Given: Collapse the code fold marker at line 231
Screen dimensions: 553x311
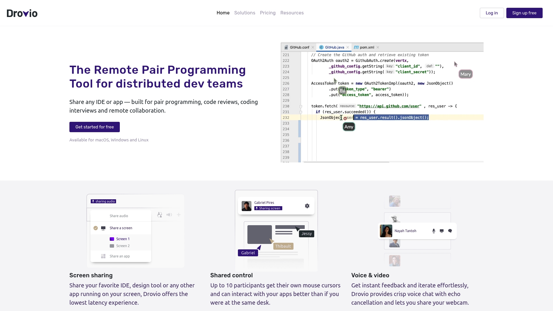Looking at the screenshot, I should coord(301,112).
